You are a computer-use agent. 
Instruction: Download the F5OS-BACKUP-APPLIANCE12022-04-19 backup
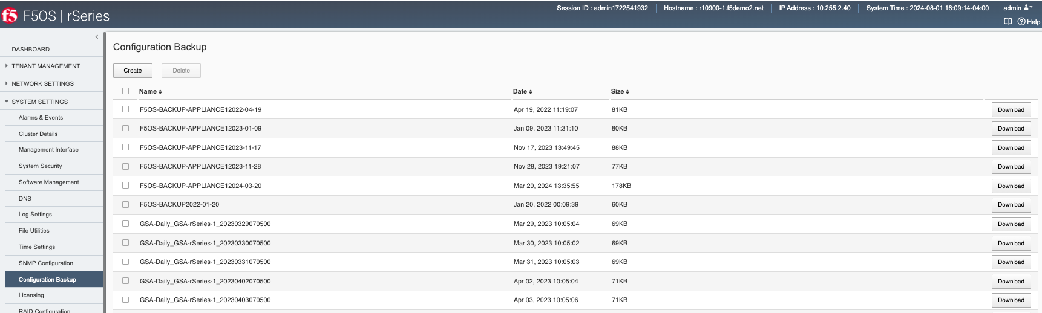(1011, 109)
